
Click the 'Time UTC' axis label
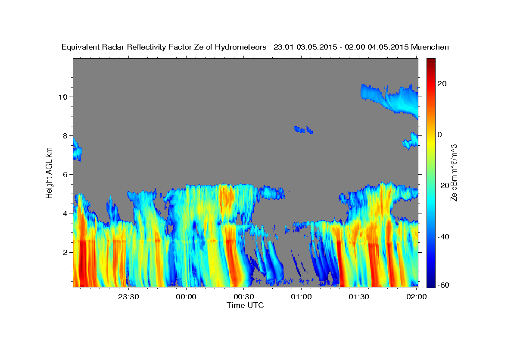coord(245,305)
